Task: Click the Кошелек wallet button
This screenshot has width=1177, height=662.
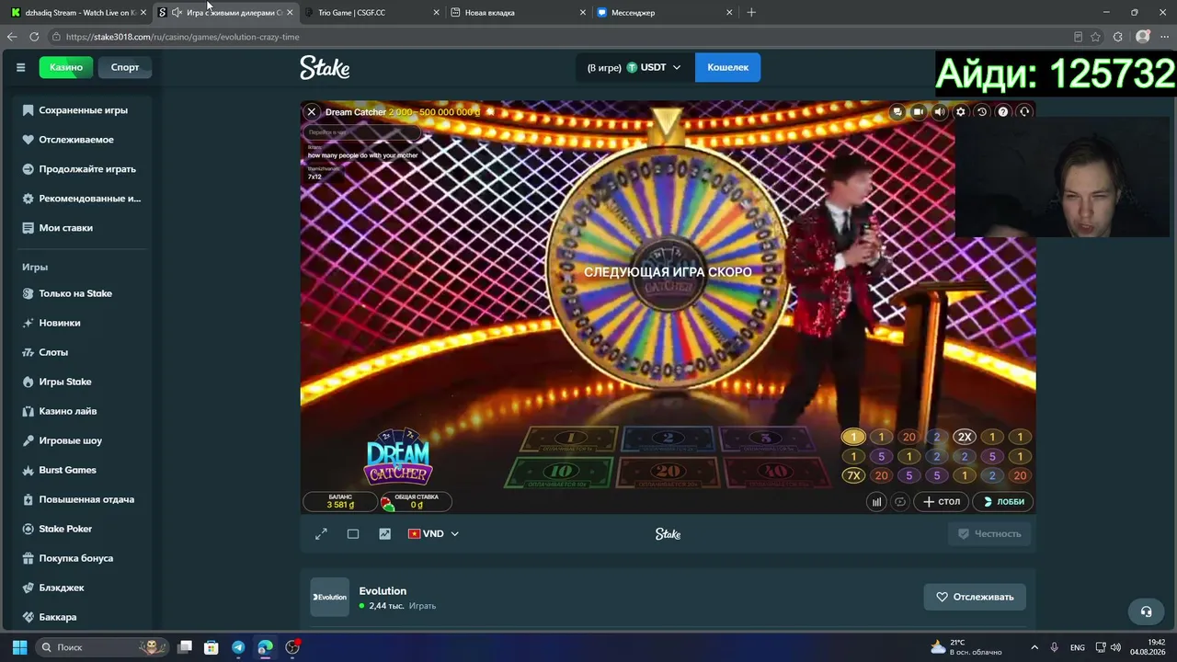Action: pyautogui.click(x=728, y=67)
